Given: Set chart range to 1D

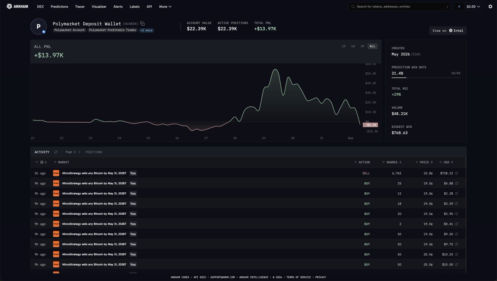Looking at the screenshot, I should 343,46.
